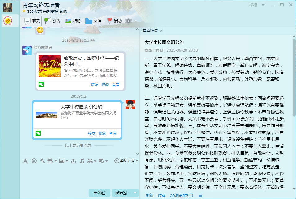Viewport: 296px width, 199px height.
Task: Click 查看 on the 大学生校园文明公约 card
Action: [x=113, y=133]
